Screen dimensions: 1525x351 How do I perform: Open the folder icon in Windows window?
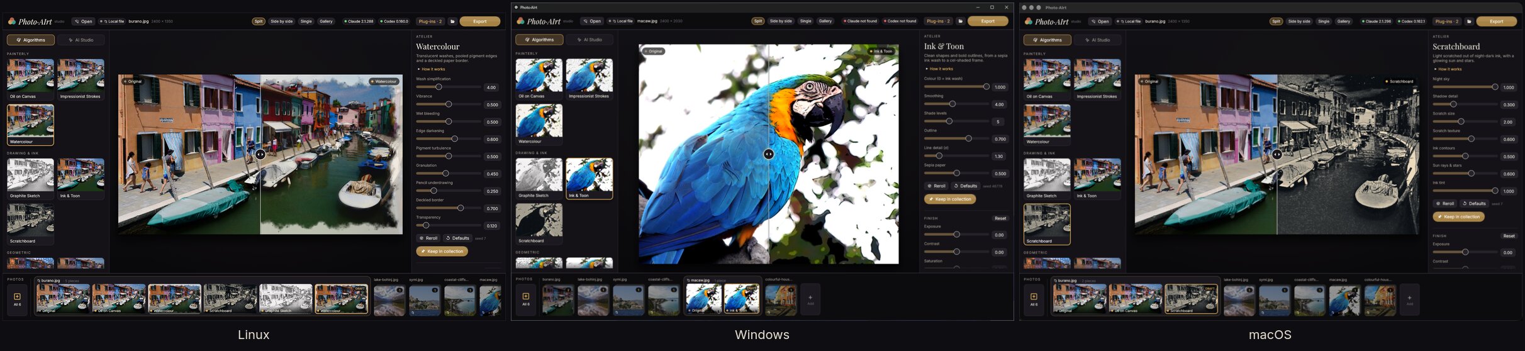(961, 21)
